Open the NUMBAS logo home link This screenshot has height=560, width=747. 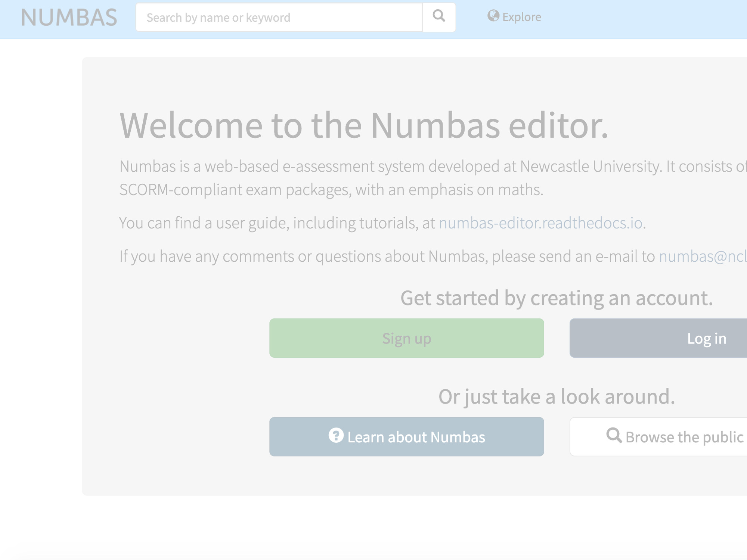point(69,18)
